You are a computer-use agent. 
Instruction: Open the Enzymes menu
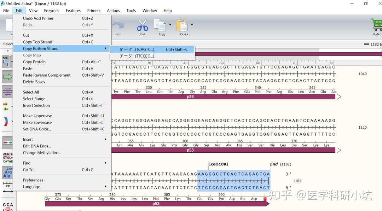52,11
